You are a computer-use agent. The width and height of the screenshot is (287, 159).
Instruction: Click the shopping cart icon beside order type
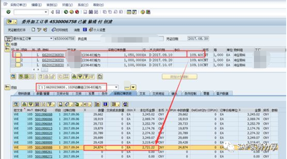(8, 38)
